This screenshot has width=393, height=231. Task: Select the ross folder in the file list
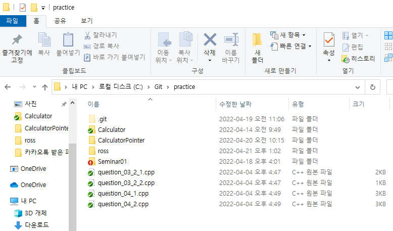click(103, 151)
